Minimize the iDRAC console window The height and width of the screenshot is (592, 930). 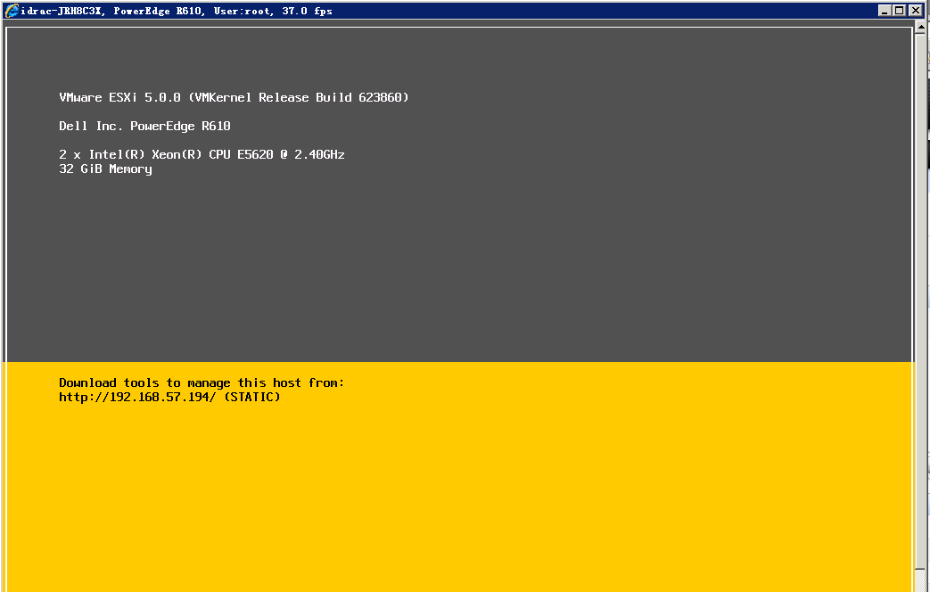[885, 10]
